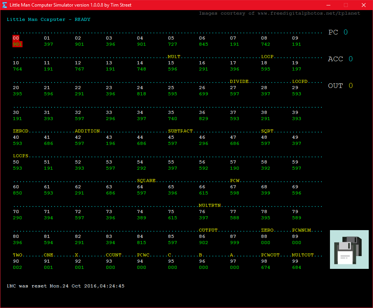373x308 pixels.
Task: Select memory cell 98 value 674
Action: click(266, 267)
